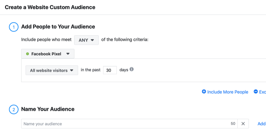Image resolution: width=266 pixels, height=139 pixels.
Task: Click the Create a Website Custom Audience title
Action: (50, 6)
